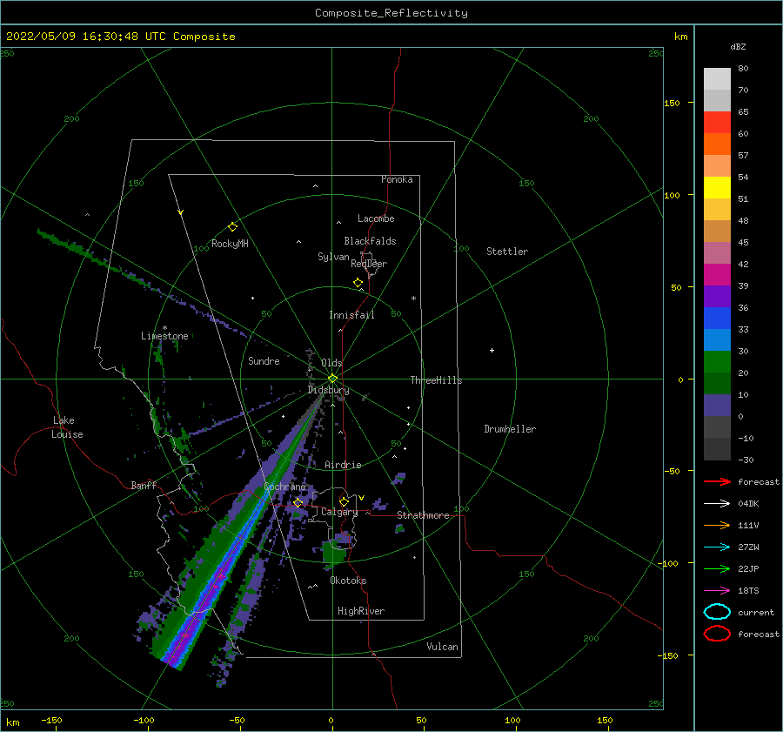Click the yellow radar site diamond at center

pos(332,379)
